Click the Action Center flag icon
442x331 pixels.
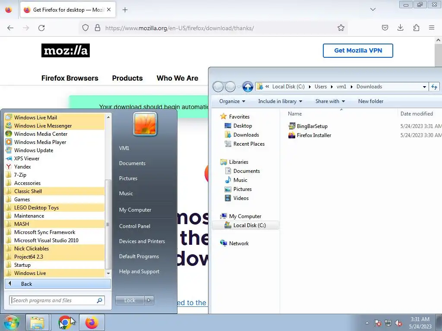378,323
